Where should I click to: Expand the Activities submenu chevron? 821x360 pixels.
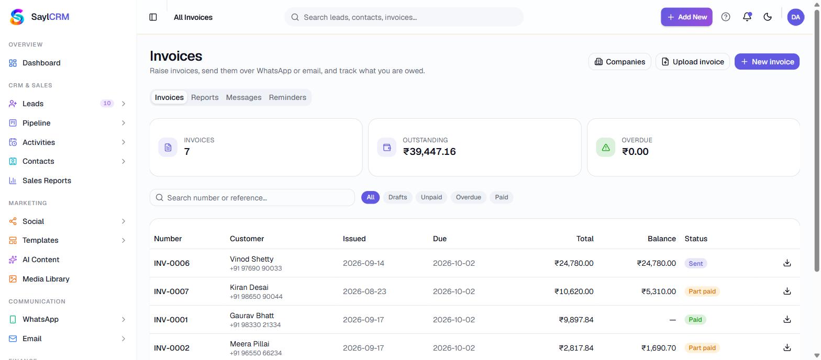tap(124, 142)
